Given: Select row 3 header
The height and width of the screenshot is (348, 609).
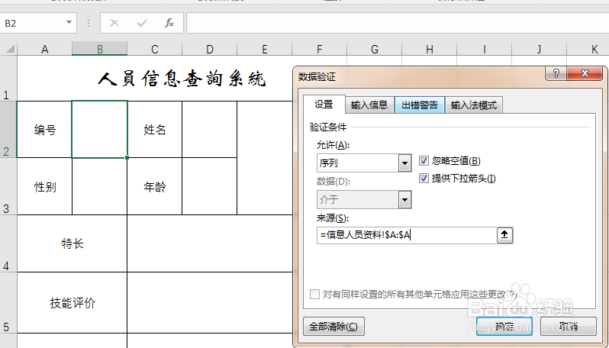Looking at the screenshot, I should point(8,186).
